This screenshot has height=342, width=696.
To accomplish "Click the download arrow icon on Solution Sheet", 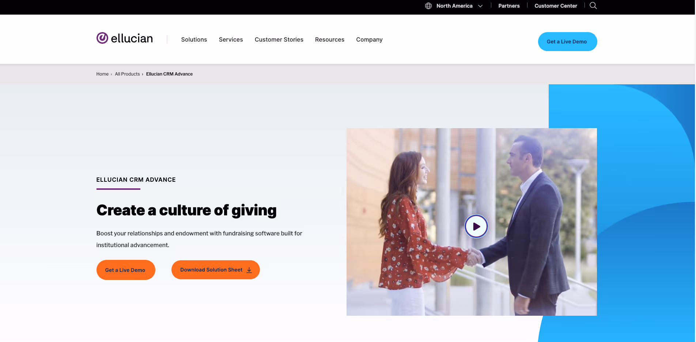I will pos(249,270).
